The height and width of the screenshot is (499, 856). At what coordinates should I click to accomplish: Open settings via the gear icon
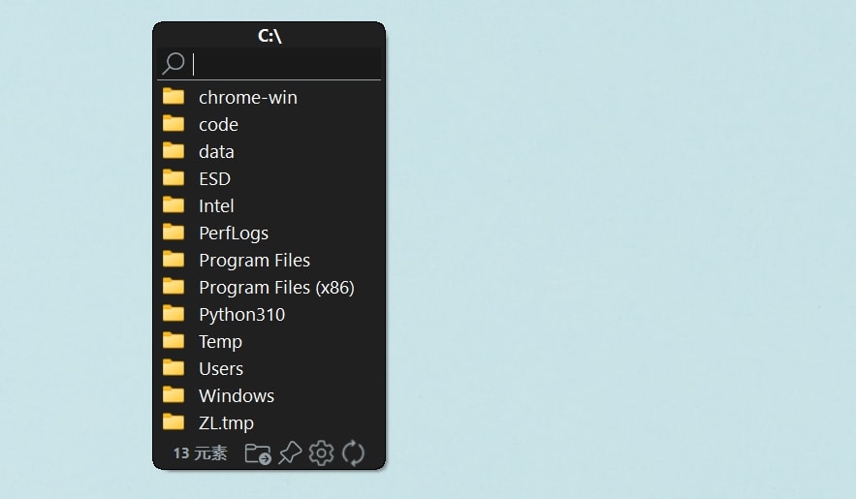(x=321, y=452)
